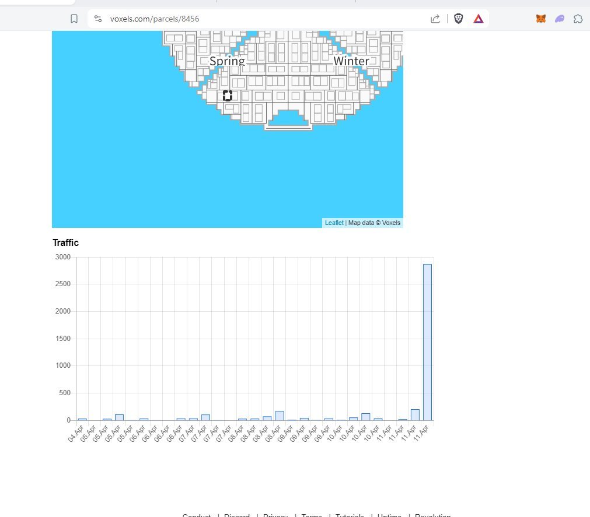This screenshot has width=590, height=517.
Task: Click the voxels.com/parcels/8456 address field
Action: point(154,19)
